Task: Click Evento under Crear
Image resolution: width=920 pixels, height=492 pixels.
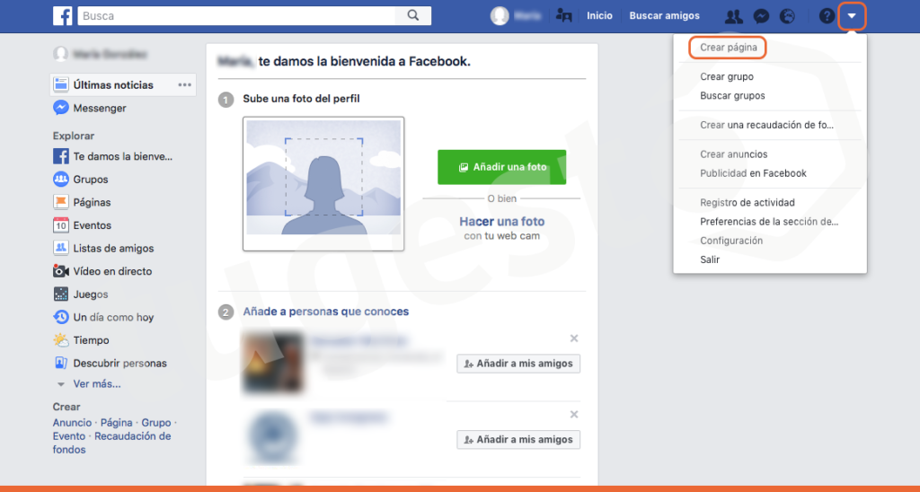Action: click(x=68, y=435)
